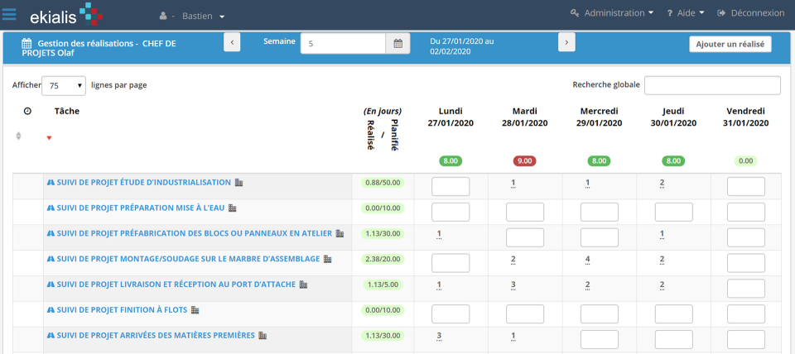This screenshot has width=795, height=354.
Task: Go to next week arrow
Action: click(566, 42)
